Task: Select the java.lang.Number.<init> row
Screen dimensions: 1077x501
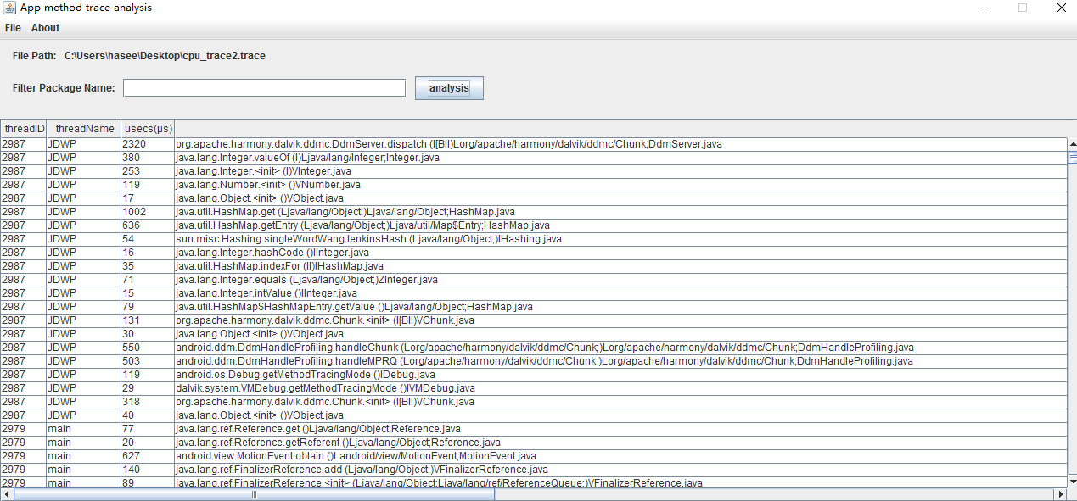Action: click(x=533, y=185)
